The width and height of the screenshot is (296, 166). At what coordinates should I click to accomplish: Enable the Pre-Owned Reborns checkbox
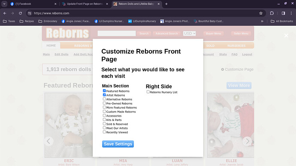pos(104,103)
